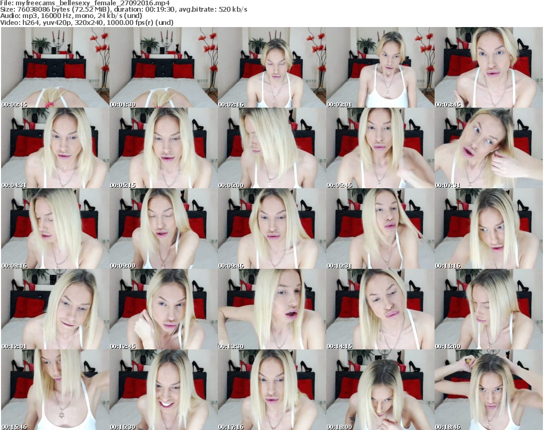This screenshot has height=430, width=544.
Task: Pick the 00:03:45 preview frame
Action: pos(489,67)
